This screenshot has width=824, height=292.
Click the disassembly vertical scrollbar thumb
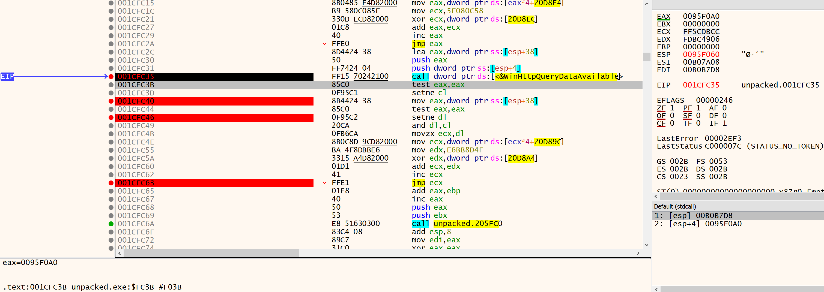tap(647, 56)
